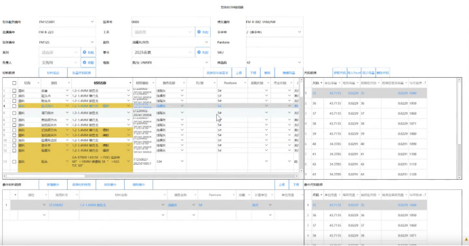Screen dimensions: 469x246
Task: Click sort indicator on SIZE排序 header in upper size table
Action: [425, 83]
